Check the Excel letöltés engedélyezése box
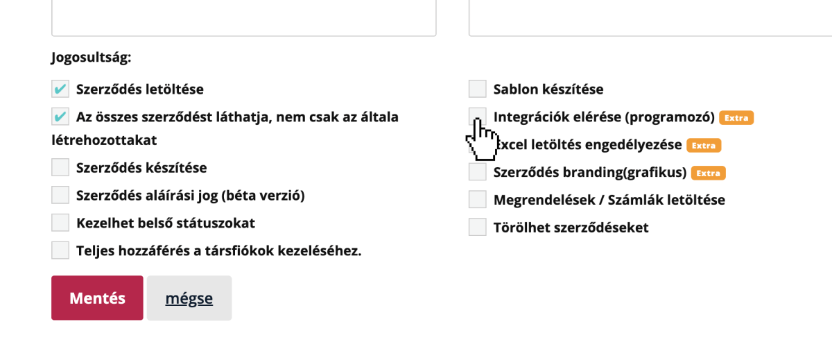The height and width of the screenshot is (358, 832). click(478, 145)
